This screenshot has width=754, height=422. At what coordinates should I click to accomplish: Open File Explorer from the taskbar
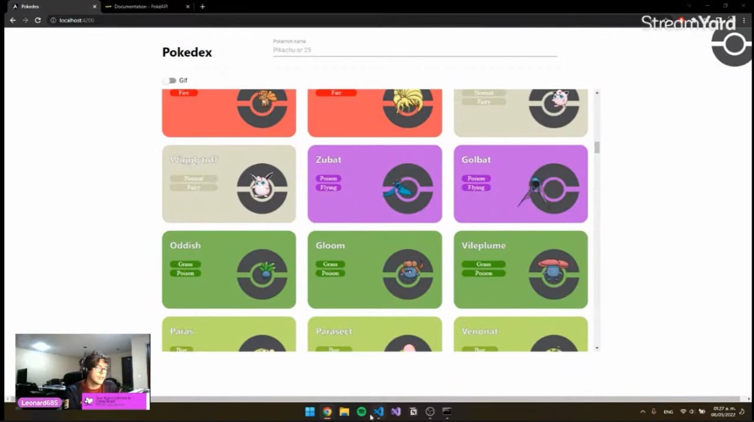[x=344, y=412]
